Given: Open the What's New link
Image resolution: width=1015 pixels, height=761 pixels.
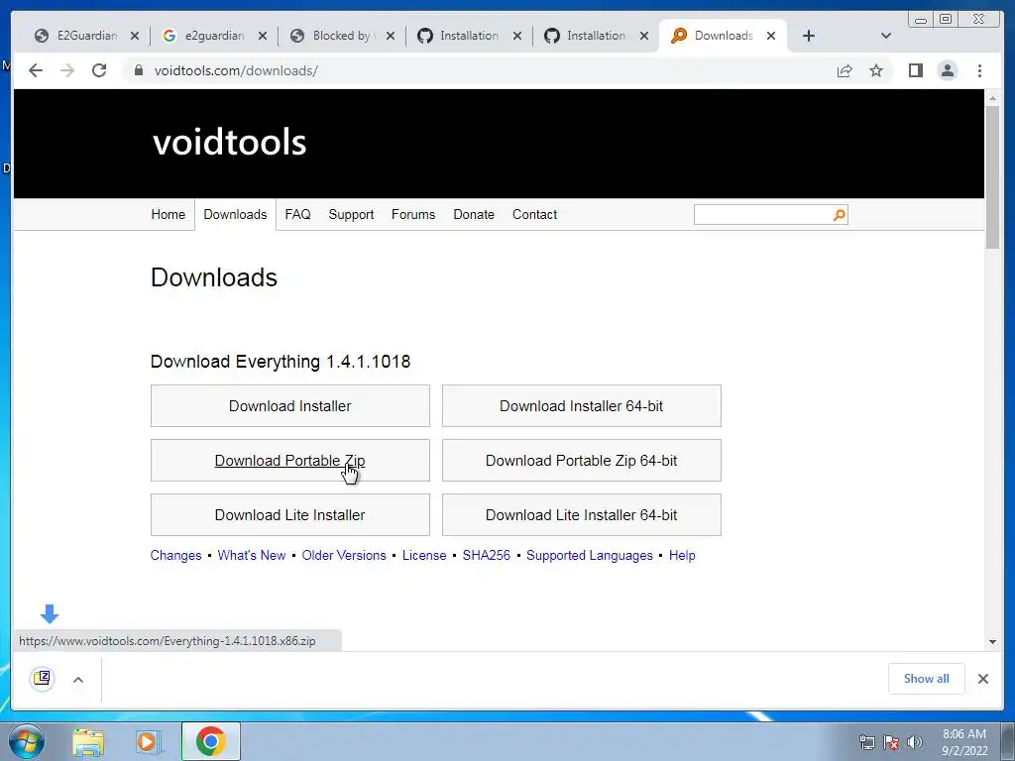Looking at the screenshot, I should (x=252, y=555).
